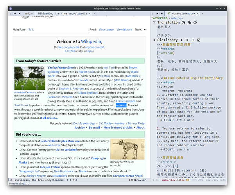The height and width of the screenshot is (195, 235).
Task: Select the Read view tab
Action: [93, 30]
